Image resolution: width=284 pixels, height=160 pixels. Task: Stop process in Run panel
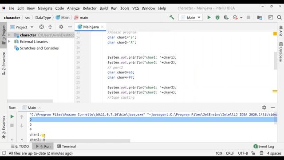click(12, 125)
